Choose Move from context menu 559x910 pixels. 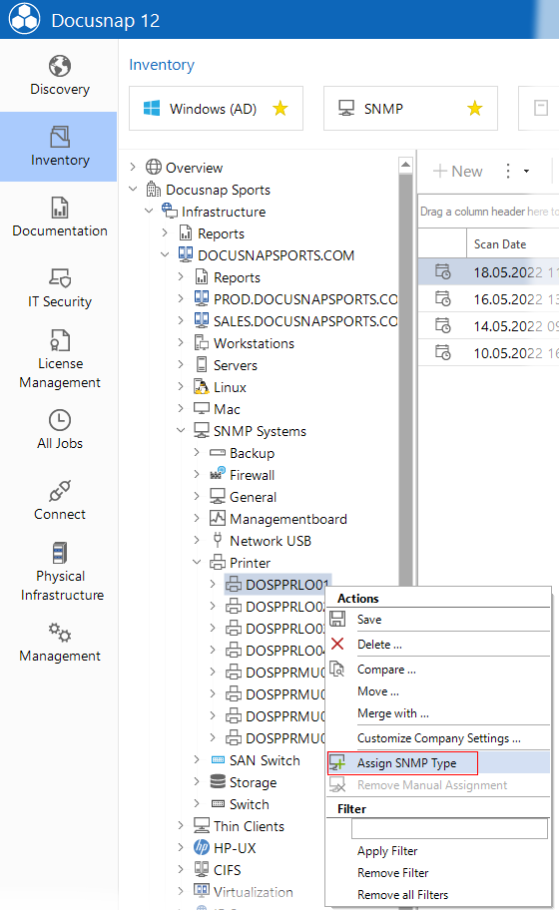(438, 691)
